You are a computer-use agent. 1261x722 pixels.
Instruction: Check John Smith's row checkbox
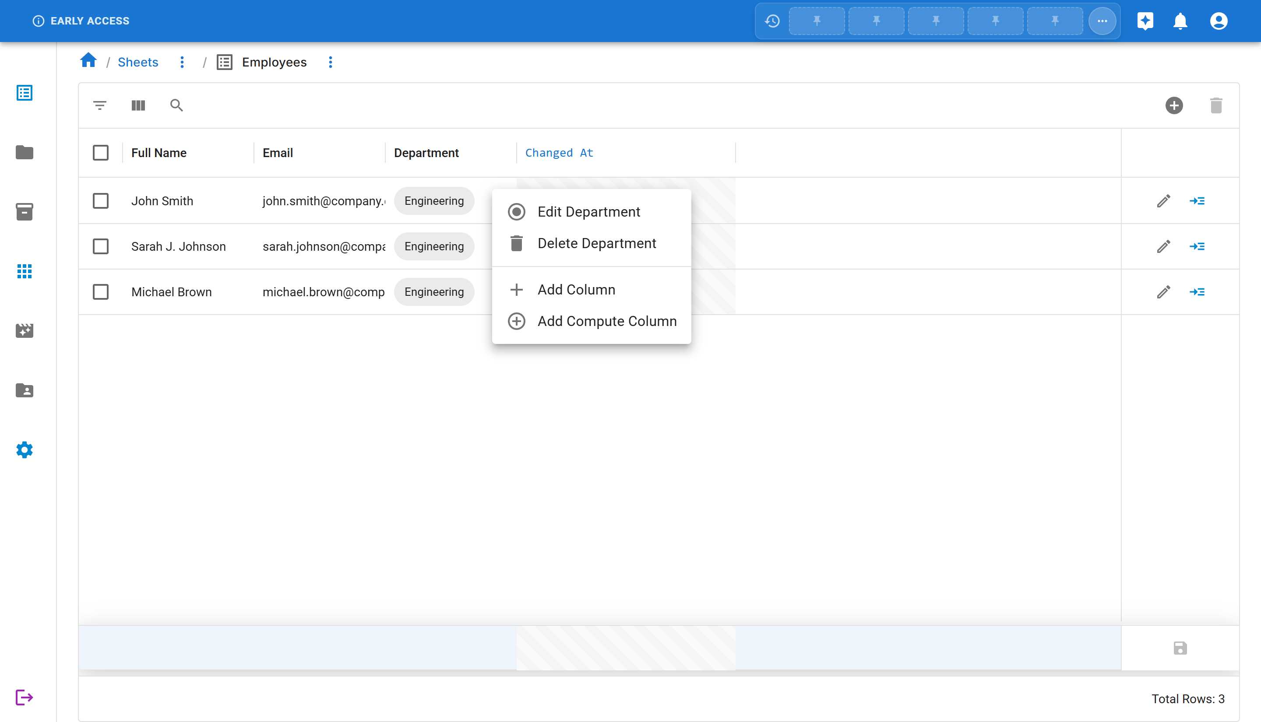click(x=101, y=201)
